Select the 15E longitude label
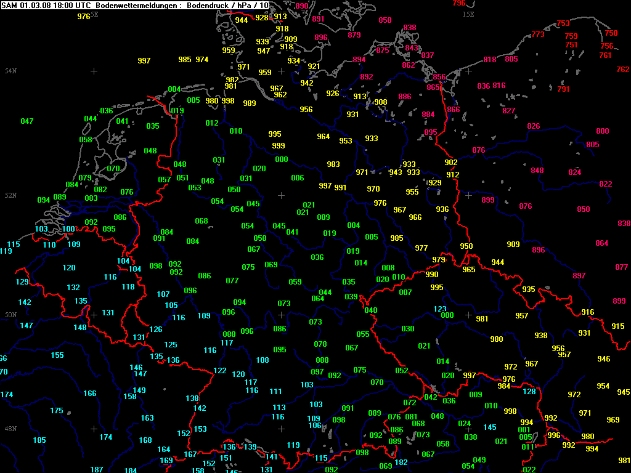 [469, 14]
